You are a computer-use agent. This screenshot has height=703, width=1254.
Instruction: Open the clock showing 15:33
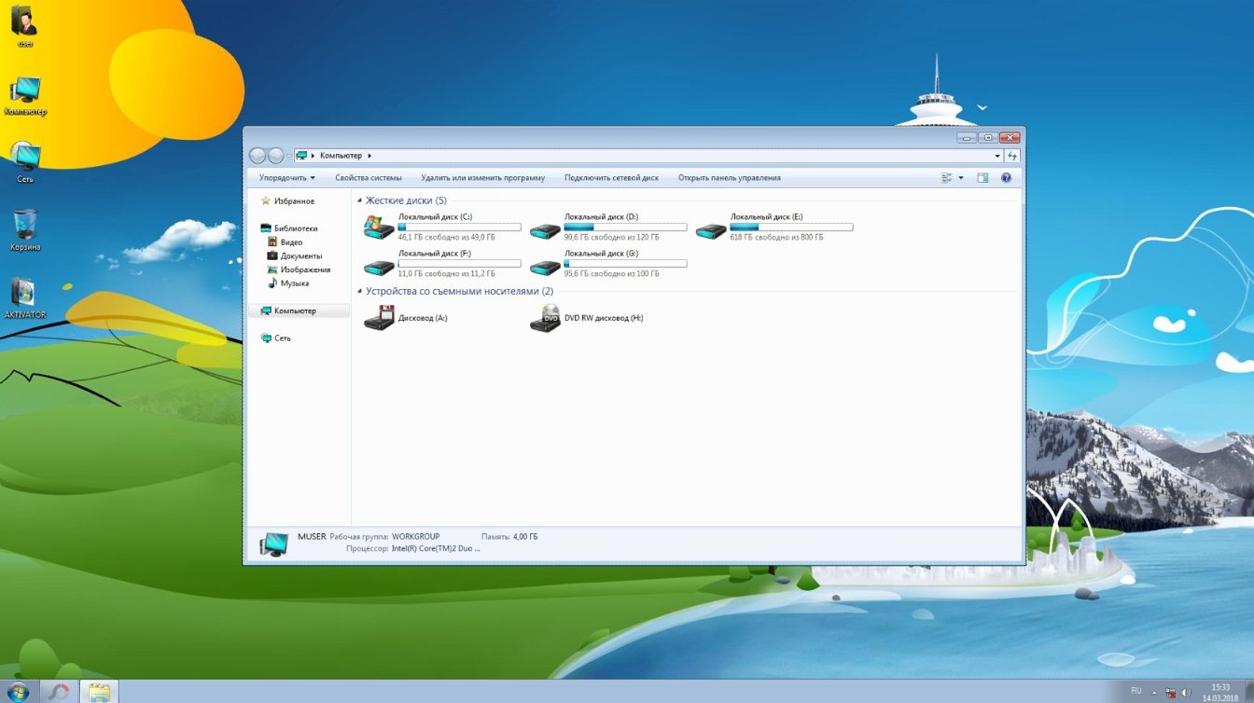[1219, 692]
